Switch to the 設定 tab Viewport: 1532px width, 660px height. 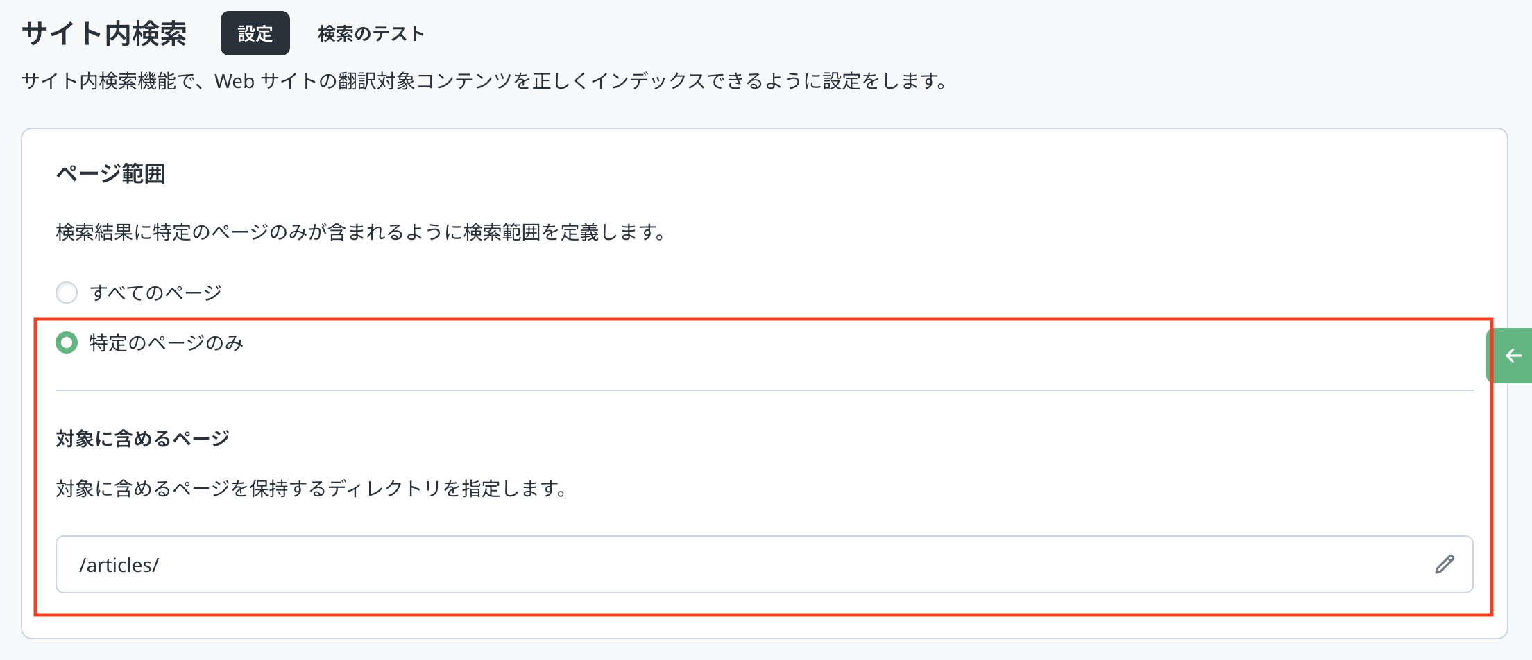click(x=255, y=33)
